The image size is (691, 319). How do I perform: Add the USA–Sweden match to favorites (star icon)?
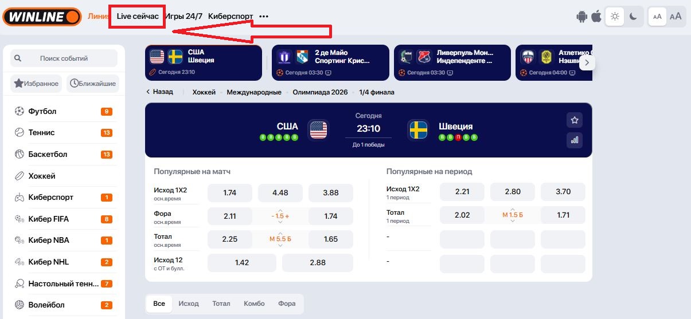[574, 120]
